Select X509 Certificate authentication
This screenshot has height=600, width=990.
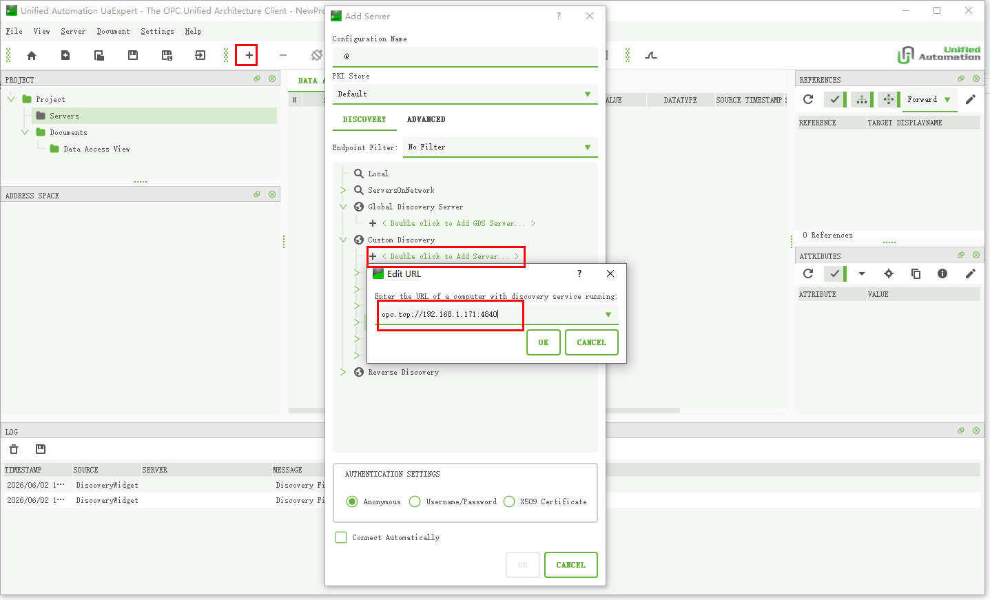[x=509, y=501]
